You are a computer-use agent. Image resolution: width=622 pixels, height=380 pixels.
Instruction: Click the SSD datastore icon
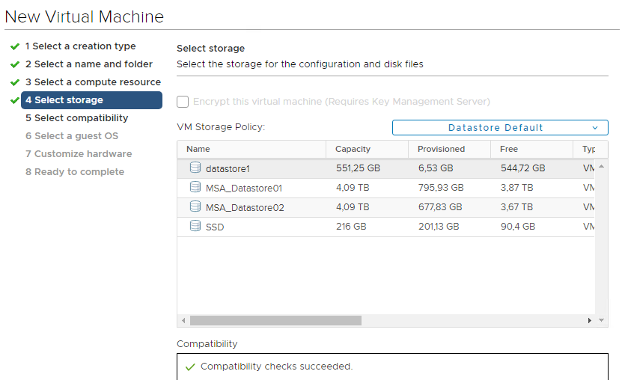coord(195,226)
